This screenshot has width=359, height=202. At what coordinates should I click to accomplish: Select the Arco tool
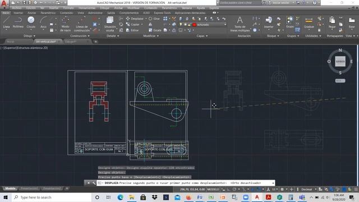[43, 22]
